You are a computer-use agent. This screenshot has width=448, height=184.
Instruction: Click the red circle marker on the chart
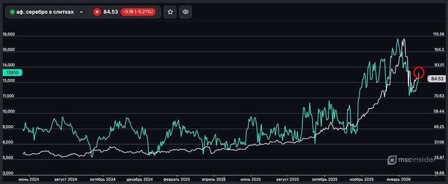pyautogui.click(x=419, y=72)
